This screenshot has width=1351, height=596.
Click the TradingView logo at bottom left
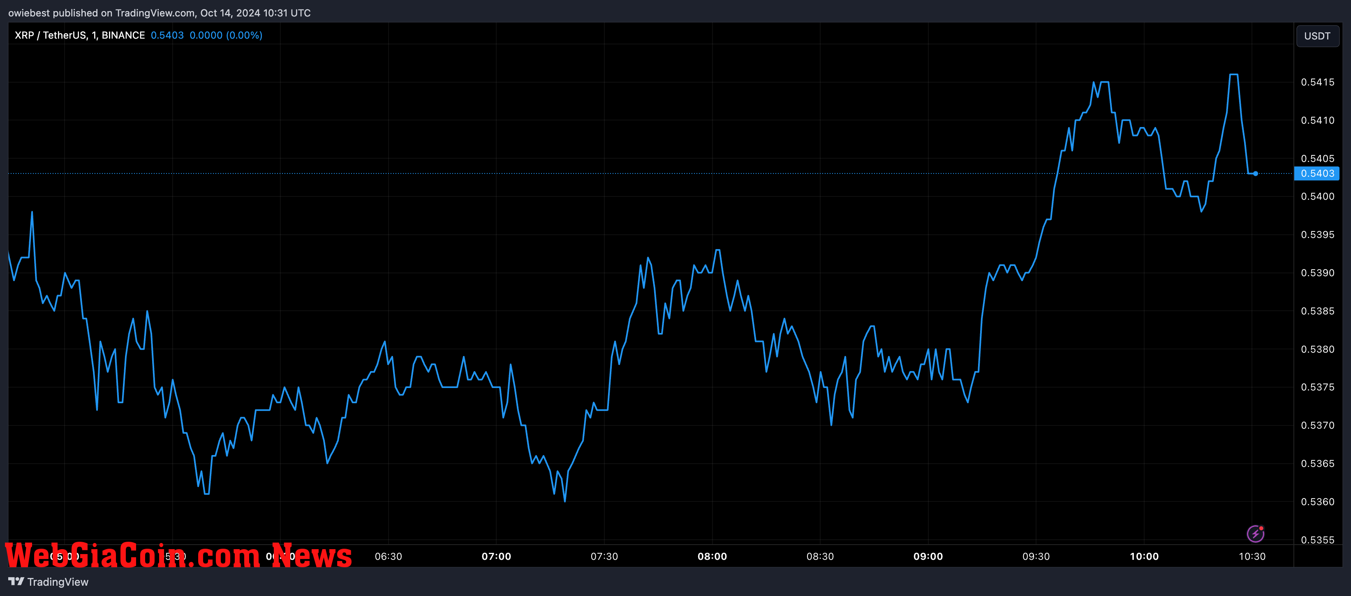pyautogui.click(x=48, y=582)
